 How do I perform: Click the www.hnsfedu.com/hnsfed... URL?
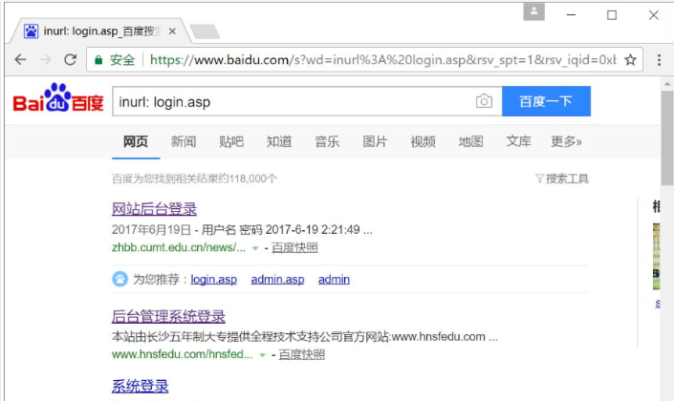[x=183, y=354]
